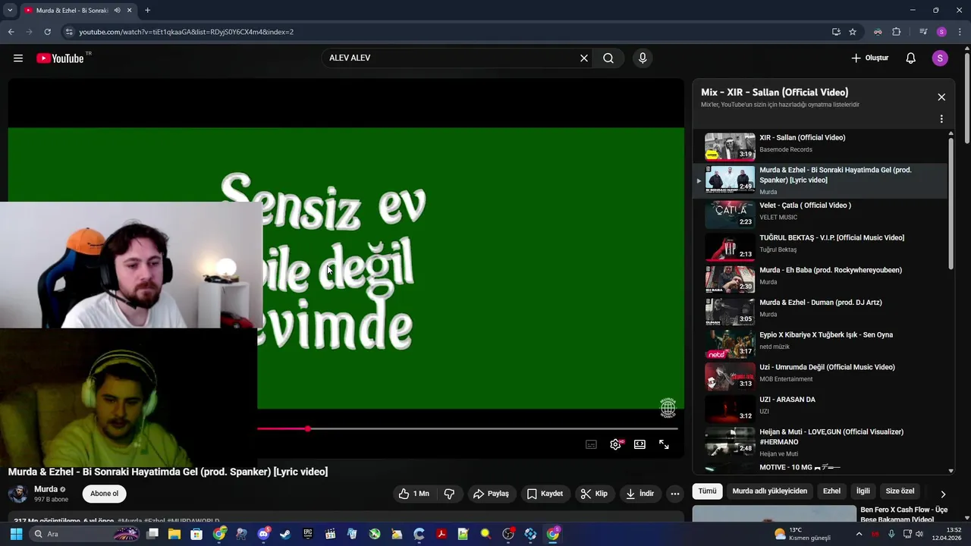Viewport: 971px width, 546px height.
Task: Click the taskbar Ara search box
Action: 85,534
